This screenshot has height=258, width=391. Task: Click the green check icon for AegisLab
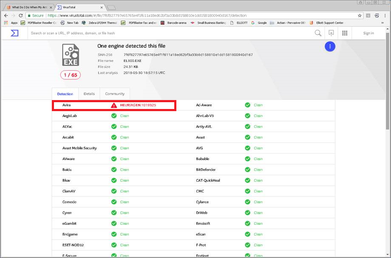[x=114, y=116]
